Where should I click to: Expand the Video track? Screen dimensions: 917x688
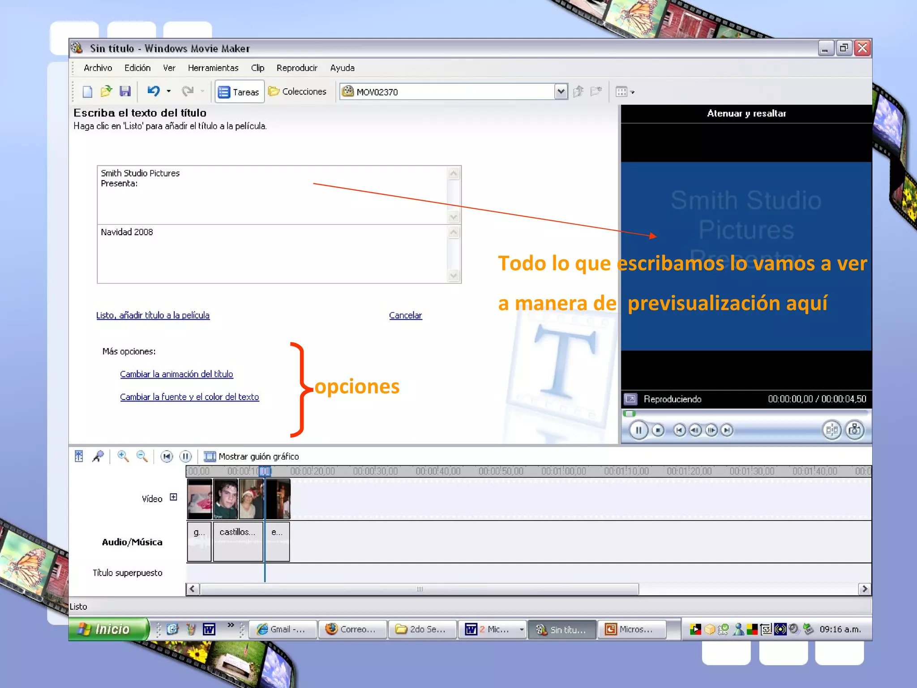pyautogui.click(x=174, y=497)
